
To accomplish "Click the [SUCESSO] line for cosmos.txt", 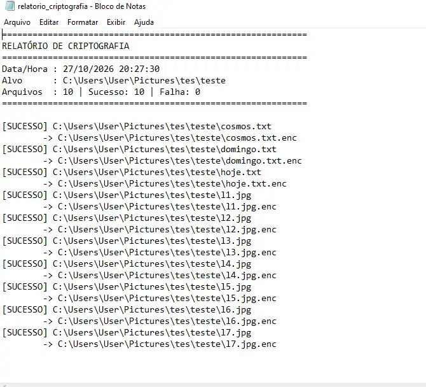I will pyautogui.click(x=137, y=127).
